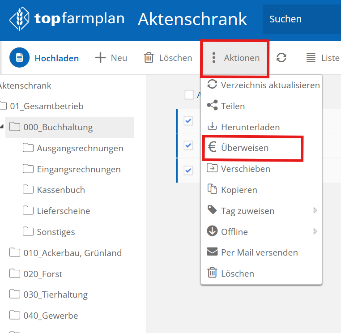Viewport: 341px width, 333px height.
Task: Click the Suchen search field
Action: [300, 19]
